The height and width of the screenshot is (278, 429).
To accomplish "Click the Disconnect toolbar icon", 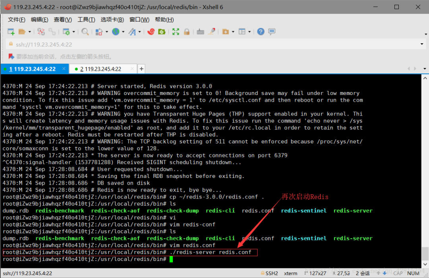I will pyautogui.click(x=41, y=32).
